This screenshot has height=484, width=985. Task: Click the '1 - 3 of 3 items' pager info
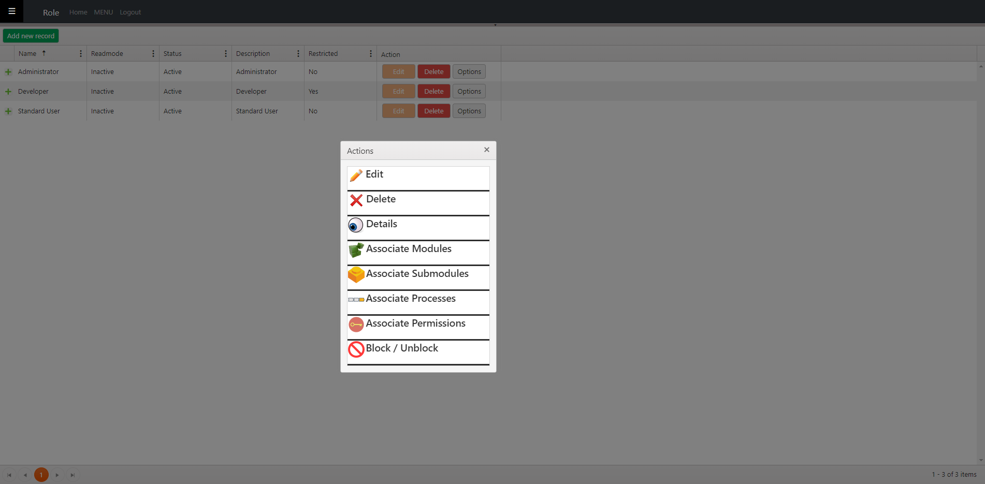click(954, 475)
